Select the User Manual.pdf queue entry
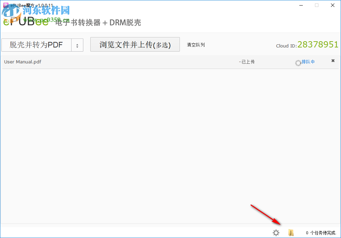 pos(22,62)
